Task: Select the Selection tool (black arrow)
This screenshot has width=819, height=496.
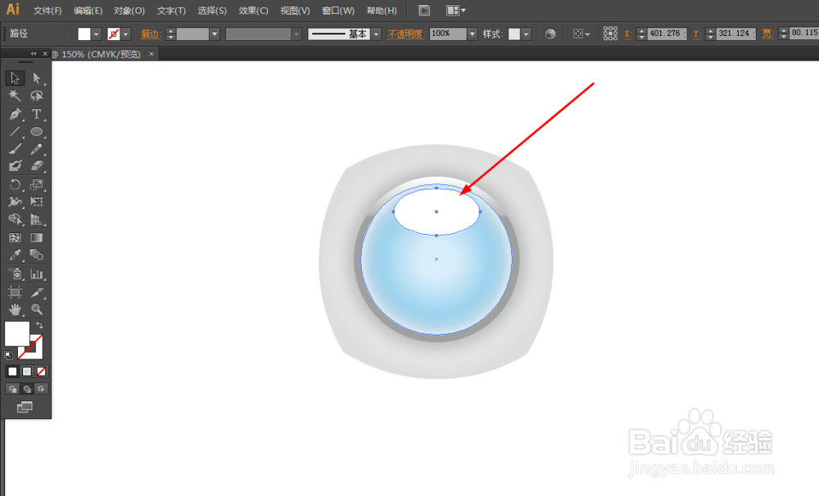Action: [15, 79]
